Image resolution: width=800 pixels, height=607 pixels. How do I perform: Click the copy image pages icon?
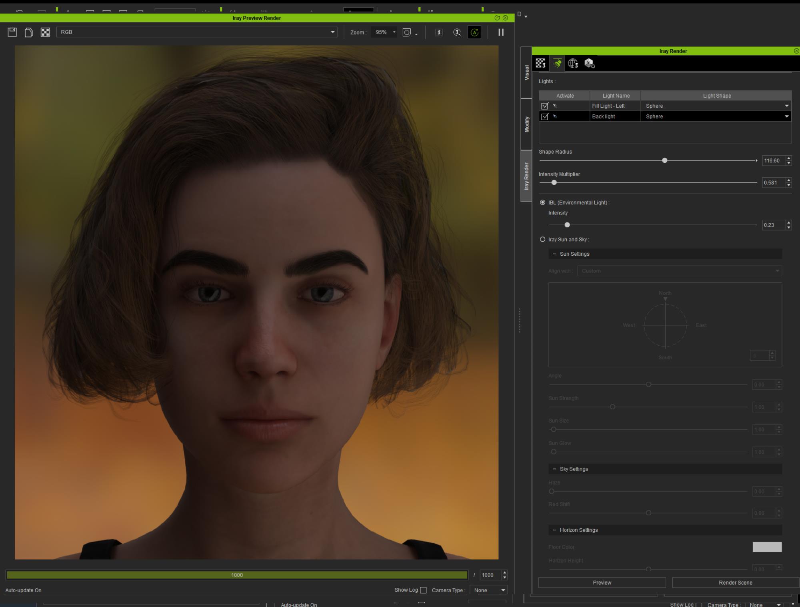(29, 32)
